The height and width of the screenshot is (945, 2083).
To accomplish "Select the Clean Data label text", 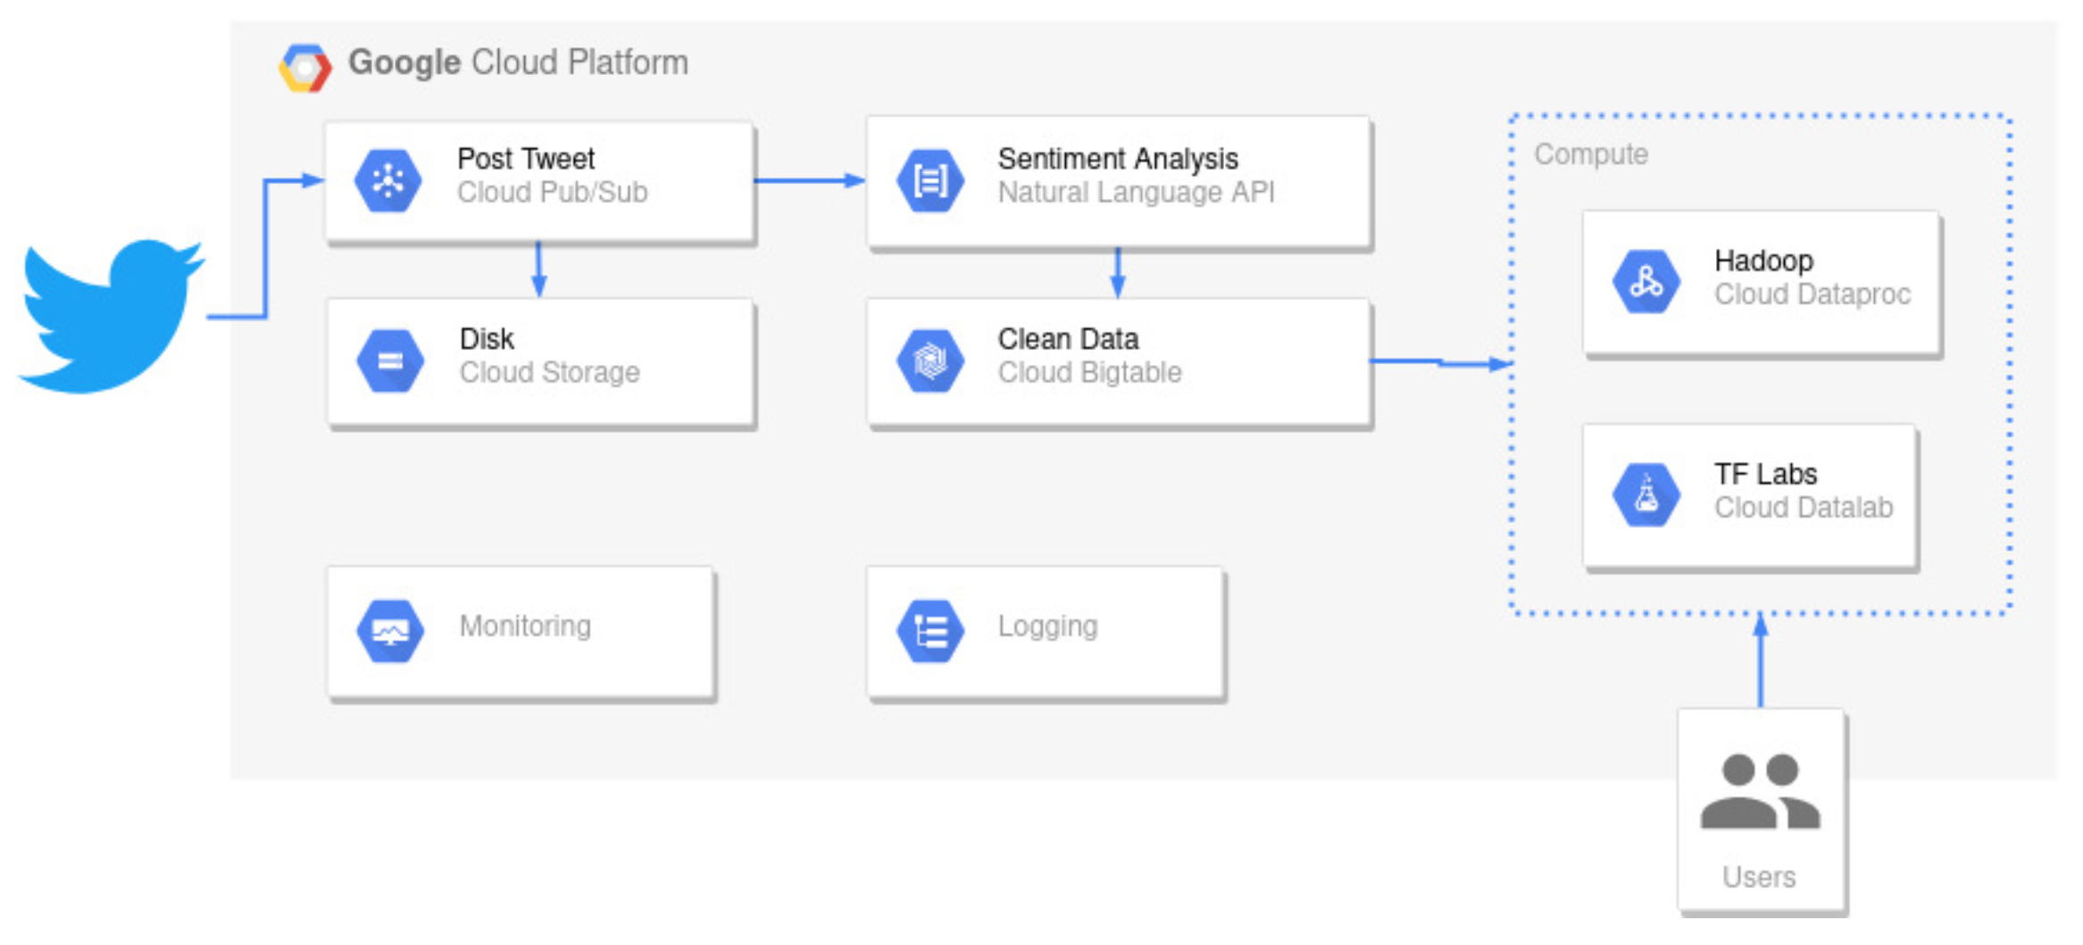I will [x=1067, y=339].
